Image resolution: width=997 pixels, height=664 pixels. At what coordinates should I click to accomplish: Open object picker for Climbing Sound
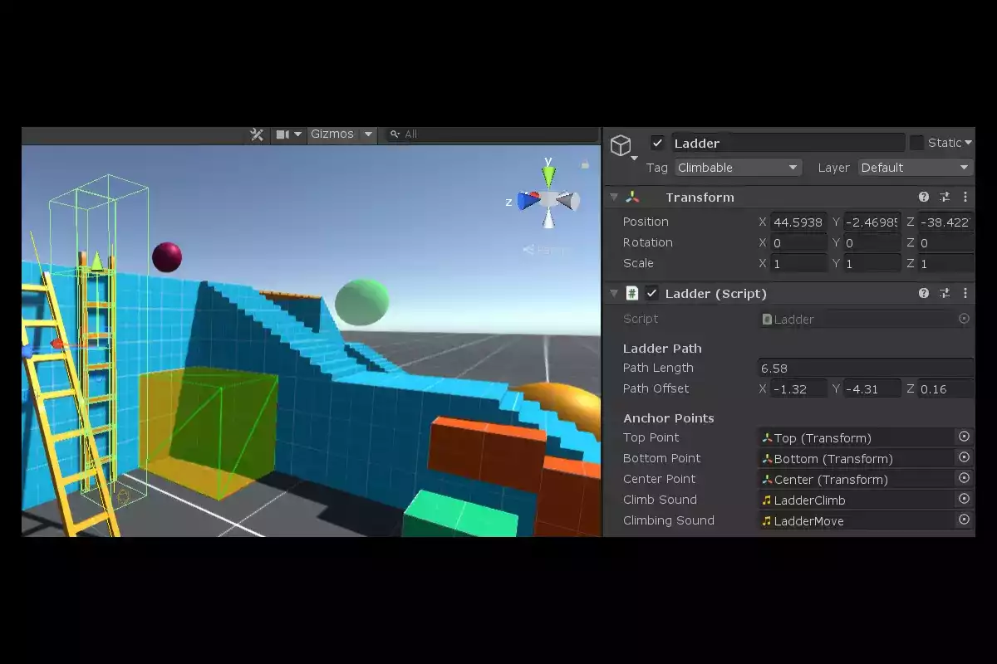(964, 520)
